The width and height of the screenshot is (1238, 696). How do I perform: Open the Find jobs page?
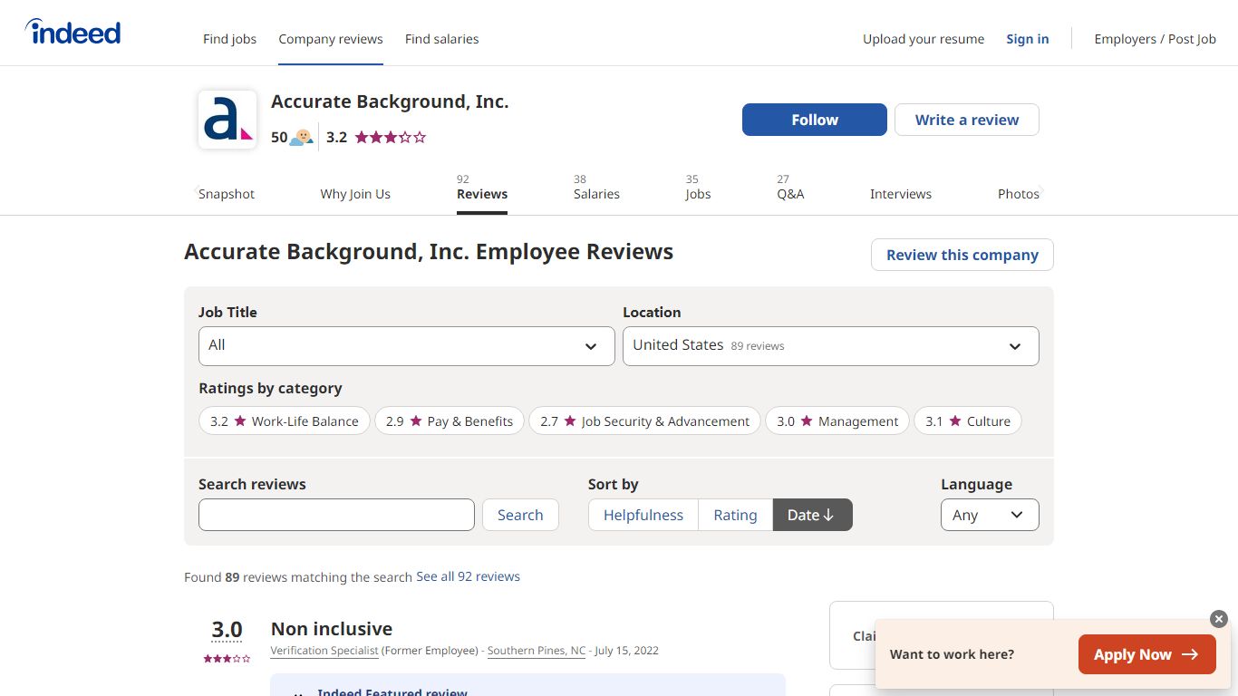[x=229, y=39]
